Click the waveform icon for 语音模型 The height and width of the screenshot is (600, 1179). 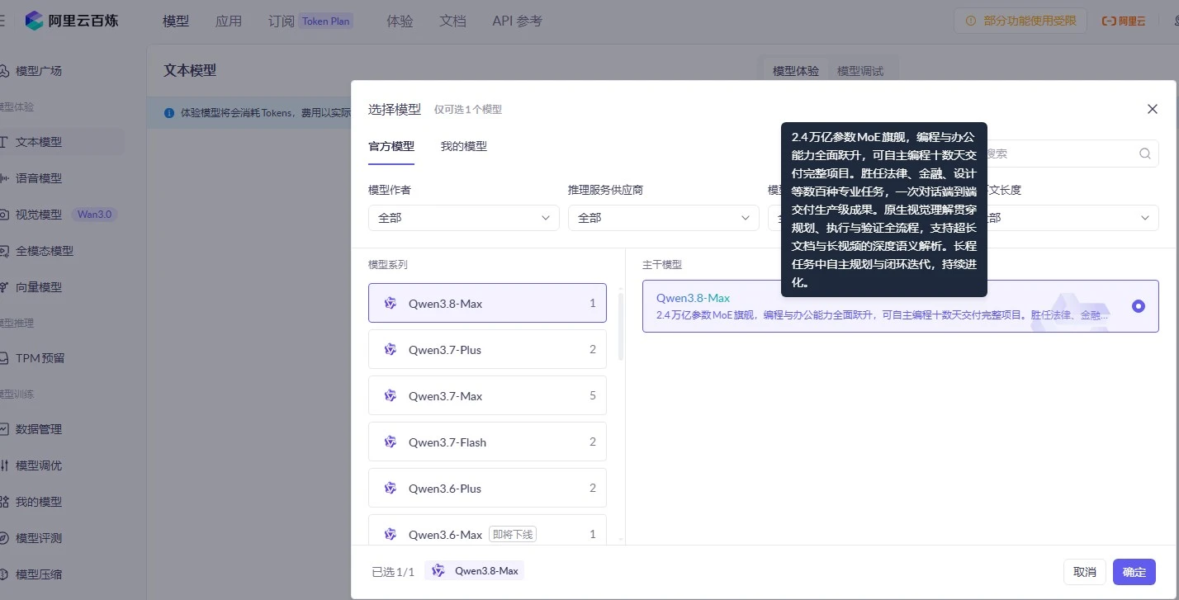4,178
